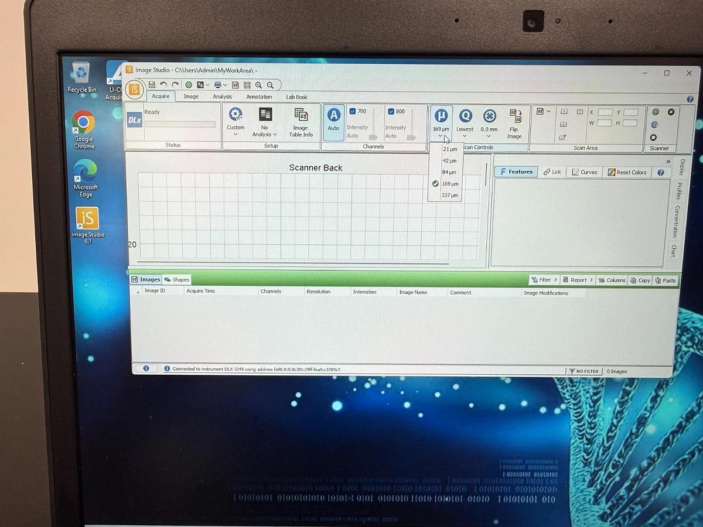Undo the last action

pyautogui.click(x=163, y=85)
